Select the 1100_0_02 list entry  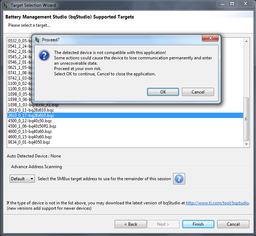coord(20,84)
